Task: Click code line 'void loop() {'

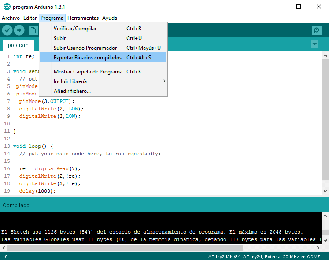Action: coord(33,146)
